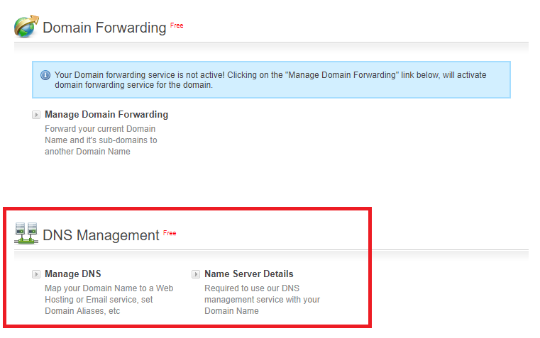The height and width of the screenshot is (338, 540).
Task: Expand arrow beside Name Server Details
Action: (196, 274)
